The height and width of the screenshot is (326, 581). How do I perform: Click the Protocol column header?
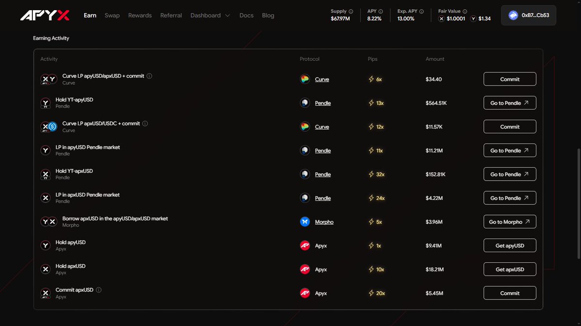pyautogui.click(x=309, y=59)
